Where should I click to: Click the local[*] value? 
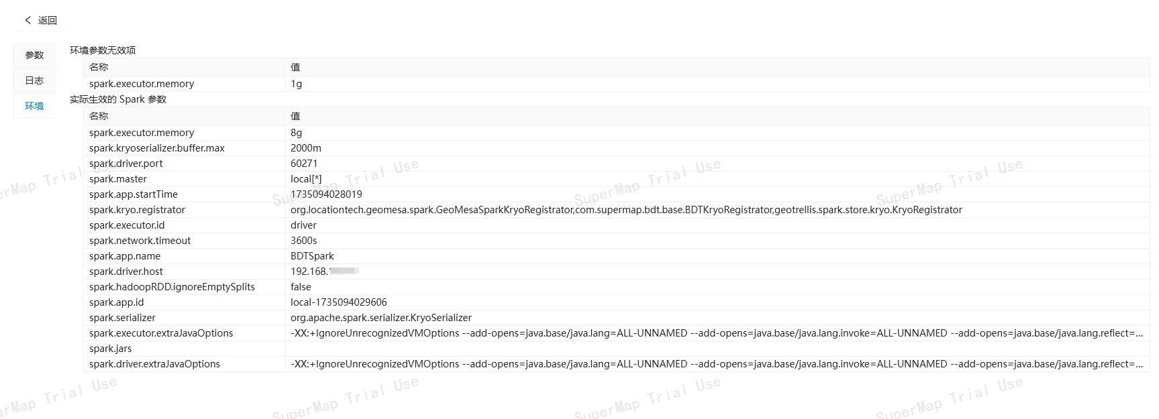(x=306, y=179)
